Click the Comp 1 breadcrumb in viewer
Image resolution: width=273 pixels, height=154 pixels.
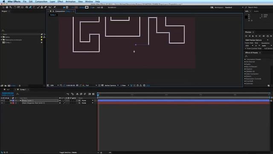point(53,15)
